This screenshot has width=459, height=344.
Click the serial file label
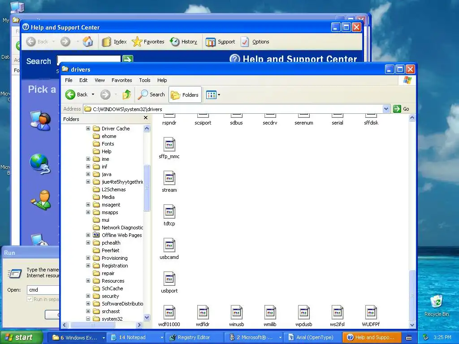(337, 123)
